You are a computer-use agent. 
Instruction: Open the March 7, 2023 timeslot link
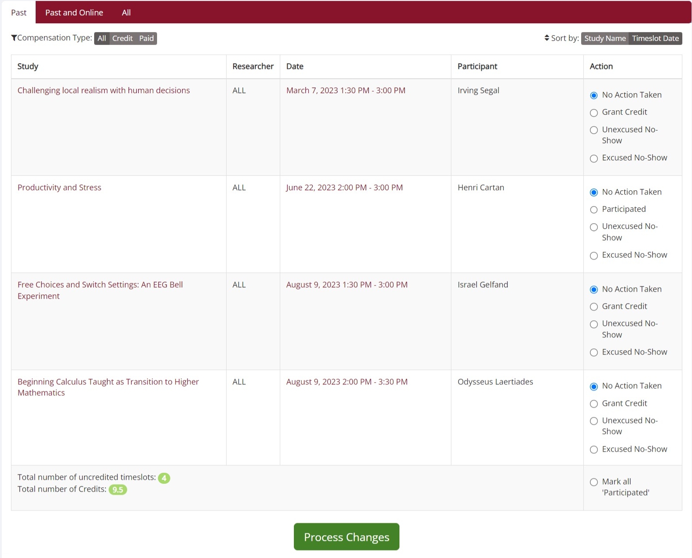346,90
